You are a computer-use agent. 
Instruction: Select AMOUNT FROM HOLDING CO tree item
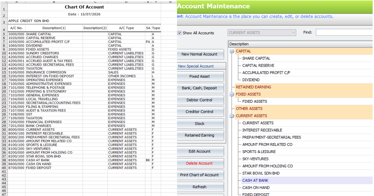click(x=267, y=166)
